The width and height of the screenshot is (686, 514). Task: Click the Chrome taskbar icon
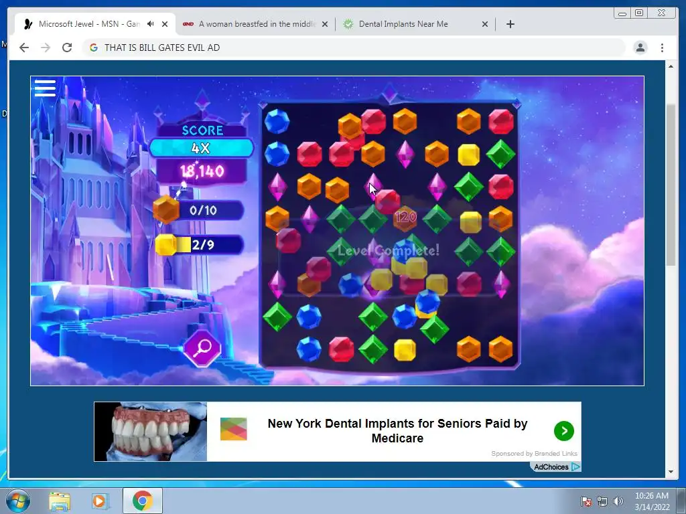point(142,501)
